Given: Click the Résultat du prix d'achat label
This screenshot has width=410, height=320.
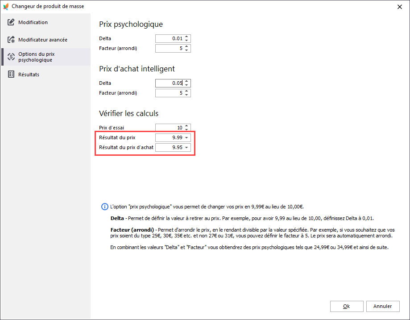Looking at the screenshot, I should 126,148.
